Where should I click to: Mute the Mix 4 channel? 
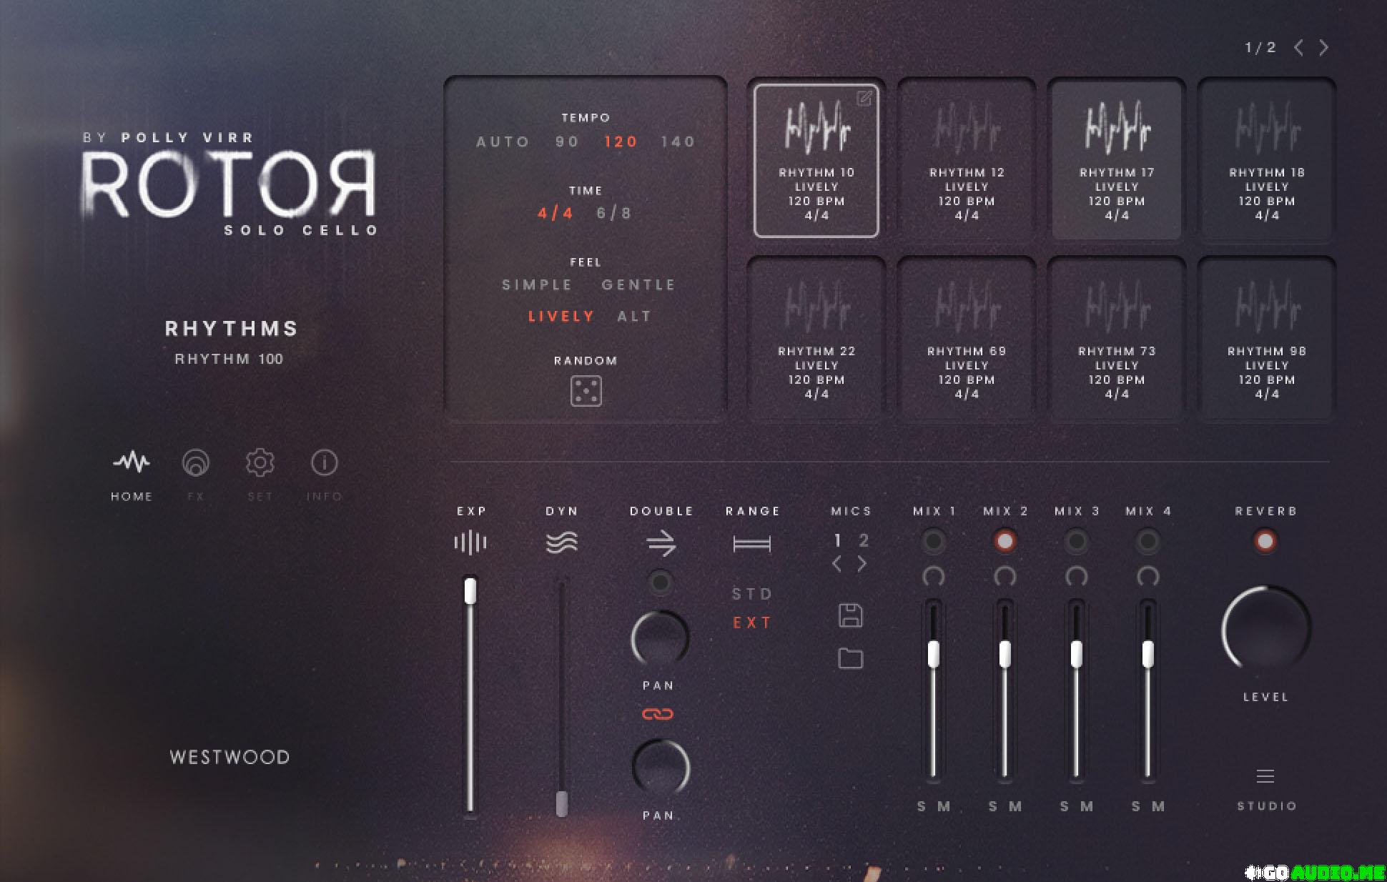1158,806
